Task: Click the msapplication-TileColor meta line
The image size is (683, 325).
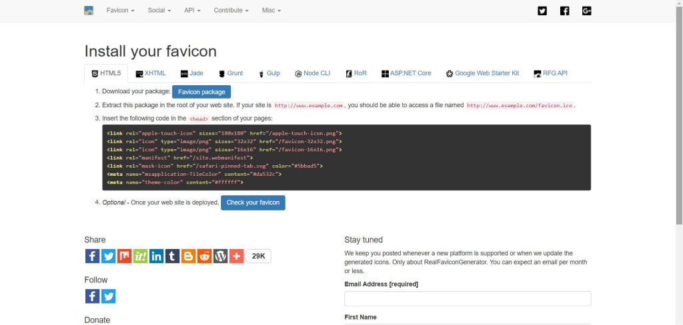Action: click(x=194, y=174)
